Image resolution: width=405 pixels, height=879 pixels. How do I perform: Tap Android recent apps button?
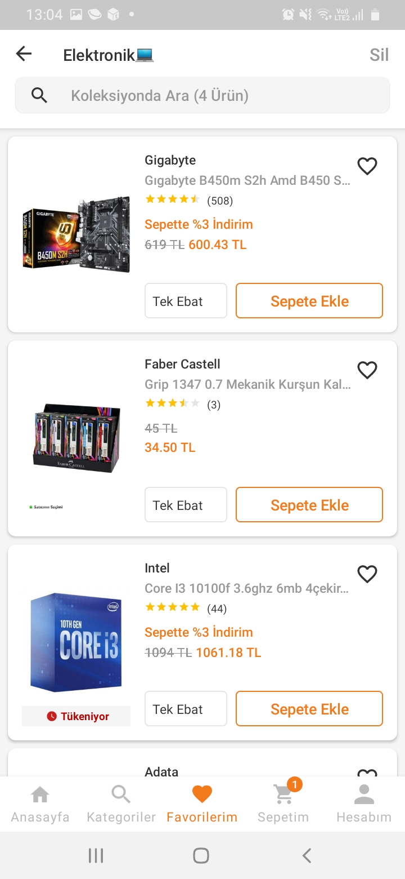click(96, 856)
